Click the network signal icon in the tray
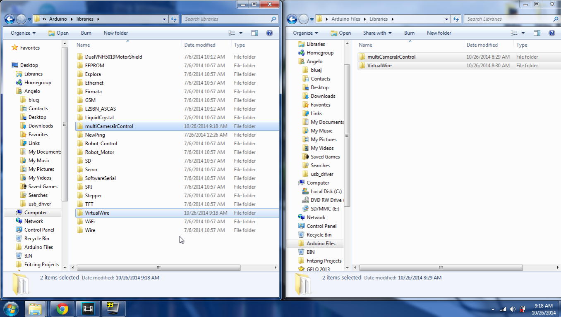The image size is (561, 317). [503, 309]
